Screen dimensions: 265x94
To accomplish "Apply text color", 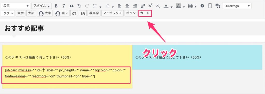I will (x=166, y=6).
